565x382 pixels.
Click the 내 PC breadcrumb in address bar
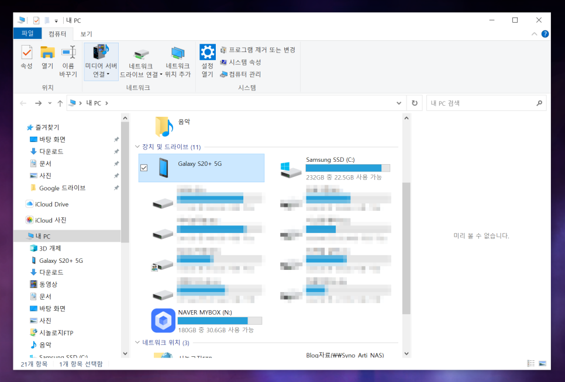94,103
